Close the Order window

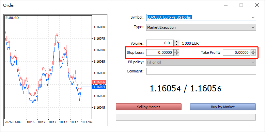coord(257,5)
